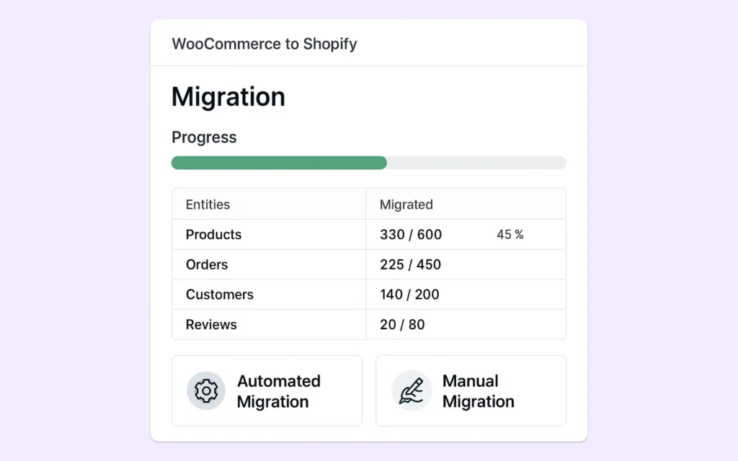Click the Entities column header
The image size is (738, 461).
coord(208,205)
